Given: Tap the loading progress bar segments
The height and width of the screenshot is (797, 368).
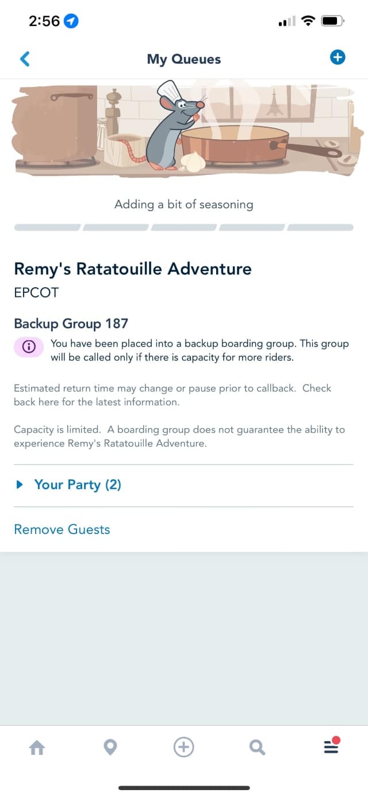Looking at the screenshot, I should pos(183,227).
